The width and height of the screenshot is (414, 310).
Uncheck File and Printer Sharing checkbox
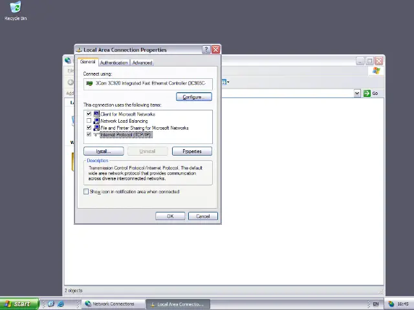(x=89, y=128)
